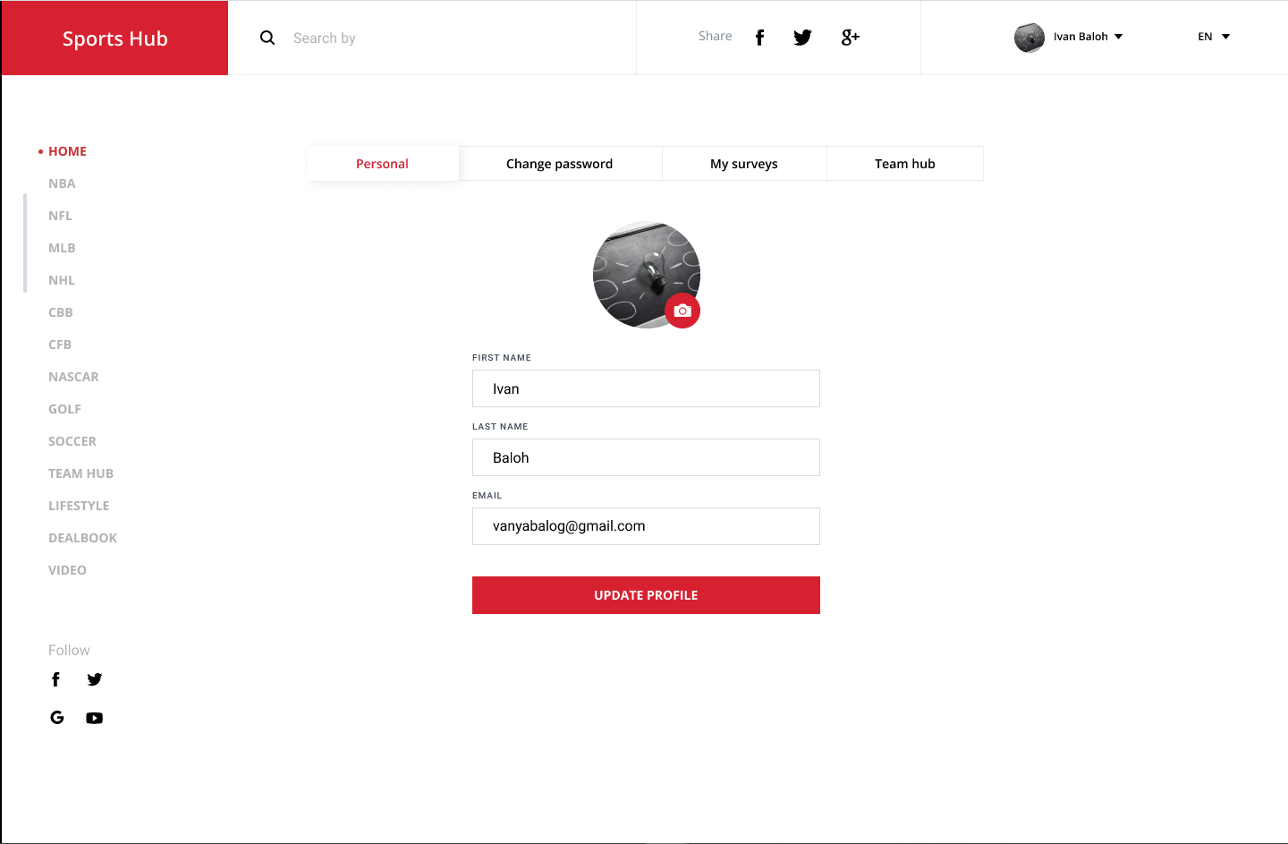The width and height of the screenshot is (1288, 844).
Task: Open the EN language dropdown
Action: click(1214, 37)
